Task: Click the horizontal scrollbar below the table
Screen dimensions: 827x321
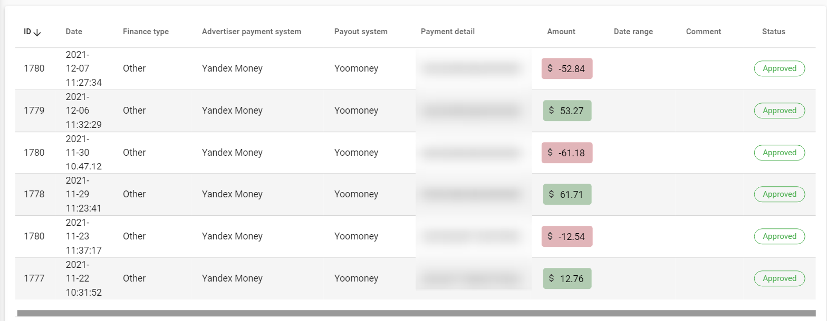Action: pyautogui.click(x=416, y=313)
